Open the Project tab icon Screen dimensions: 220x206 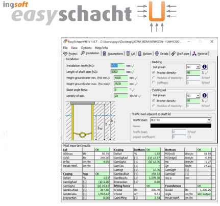tap(65, 54)
